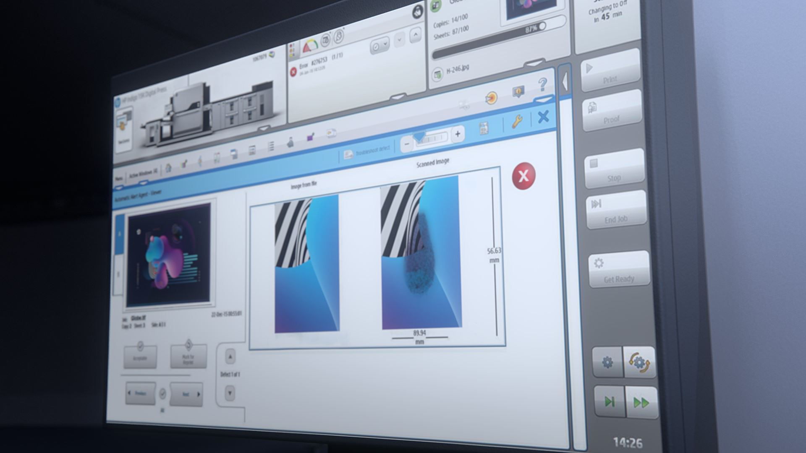Click the orange target icon on the viewer title bar
The image size is (806, 453).
(491, 98)
